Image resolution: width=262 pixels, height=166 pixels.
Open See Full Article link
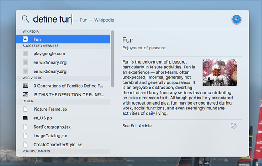(137, 126)
